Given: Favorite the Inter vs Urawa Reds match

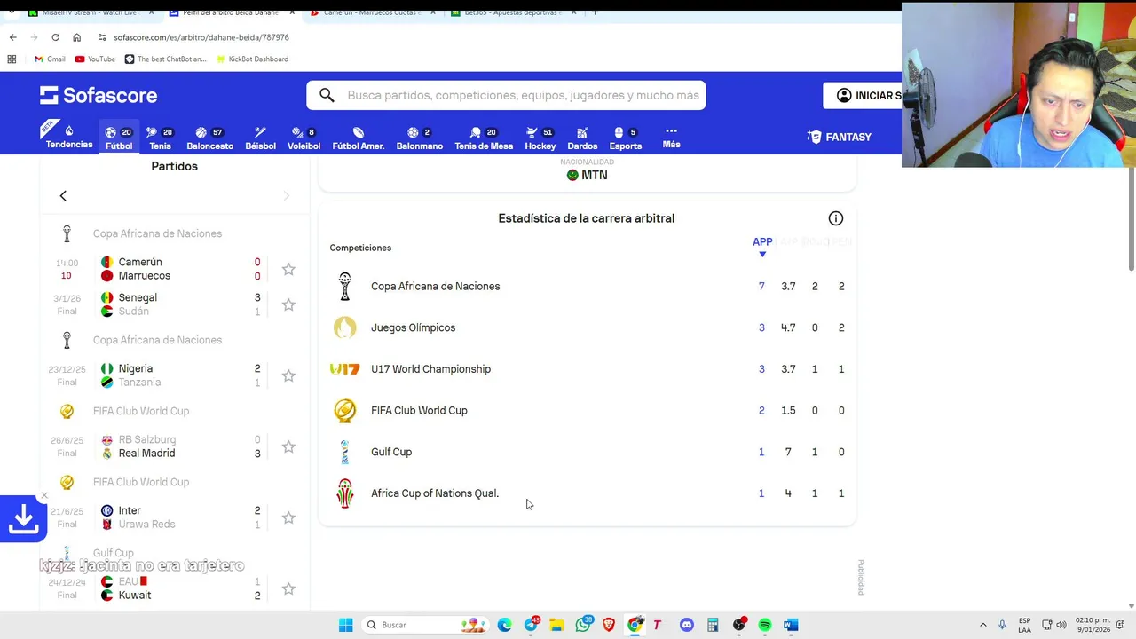Looking at the screenshot, I should 288,517.
